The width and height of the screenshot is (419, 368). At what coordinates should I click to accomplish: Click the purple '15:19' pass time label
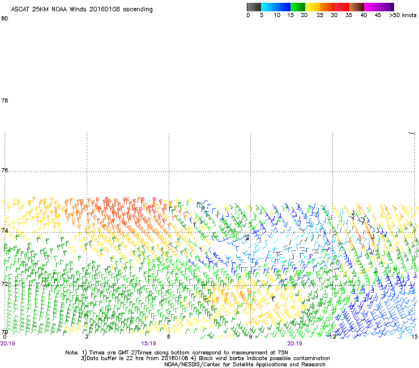(148, 344)
